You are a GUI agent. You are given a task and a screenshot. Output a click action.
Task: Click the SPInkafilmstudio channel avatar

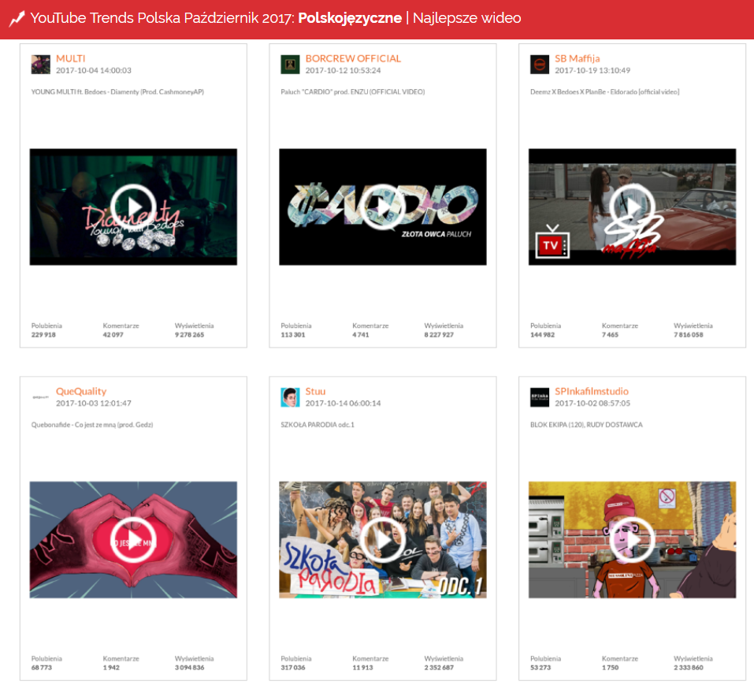(540, 397)
